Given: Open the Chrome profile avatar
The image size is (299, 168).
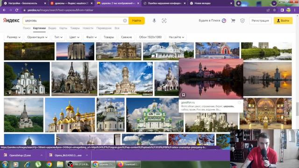Looking at the screenshot, I should (289, 10).
